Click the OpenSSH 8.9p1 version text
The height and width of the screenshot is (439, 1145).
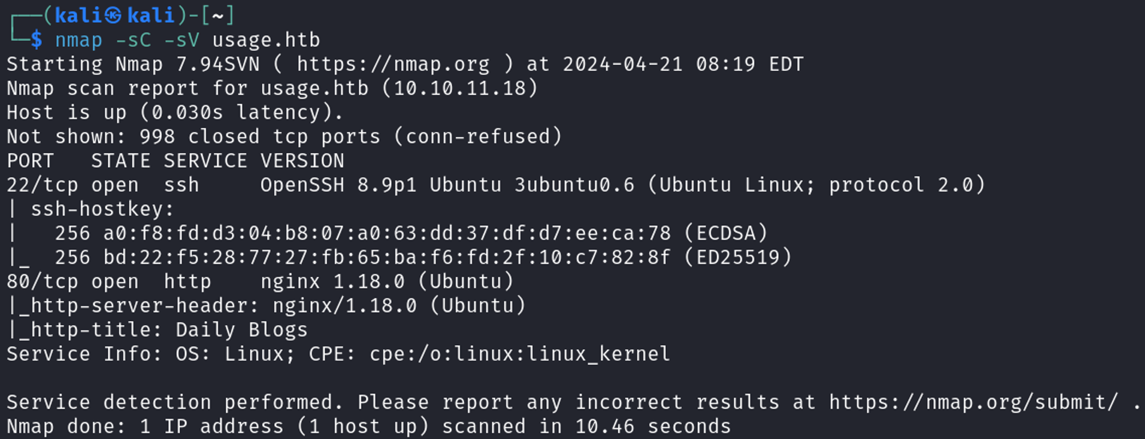pyautogui.click(x=338, y=185)
